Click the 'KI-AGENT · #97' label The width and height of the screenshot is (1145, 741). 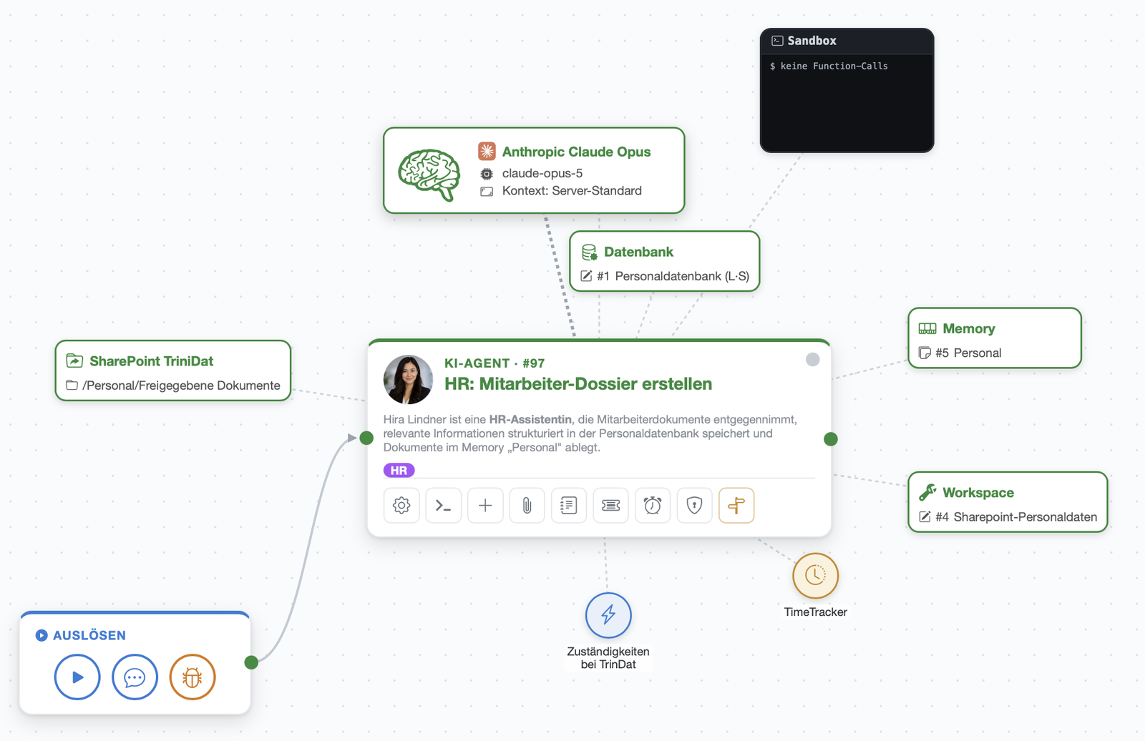(494, 363)
